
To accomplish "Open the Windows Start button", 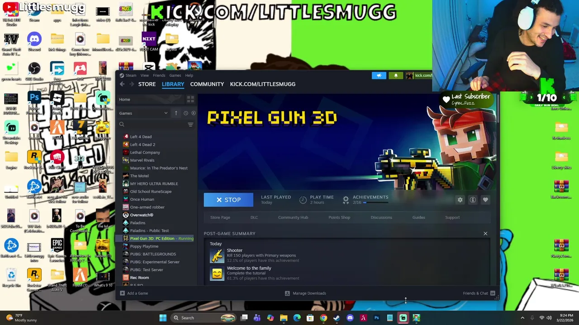I will click(163, 318).
